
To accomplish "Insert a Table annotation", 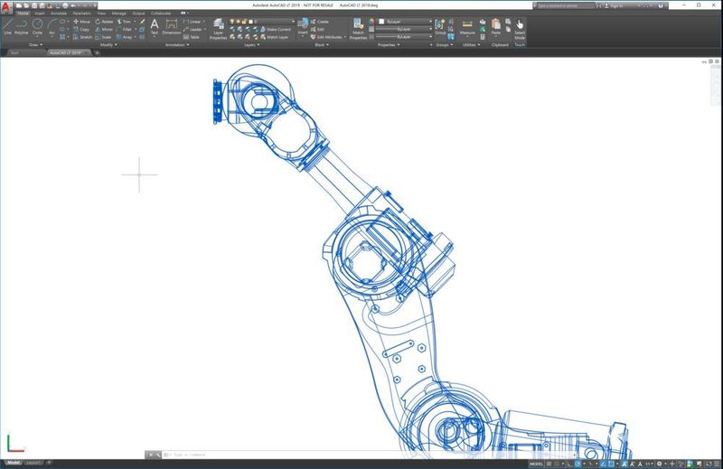I will pos(192,37).
